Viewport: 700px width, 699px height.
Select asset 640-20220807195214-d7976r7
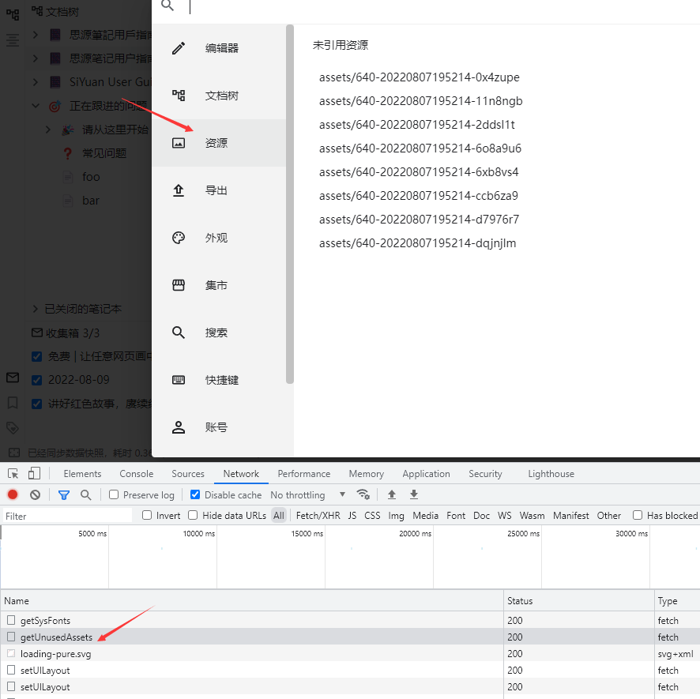point(418,219)
